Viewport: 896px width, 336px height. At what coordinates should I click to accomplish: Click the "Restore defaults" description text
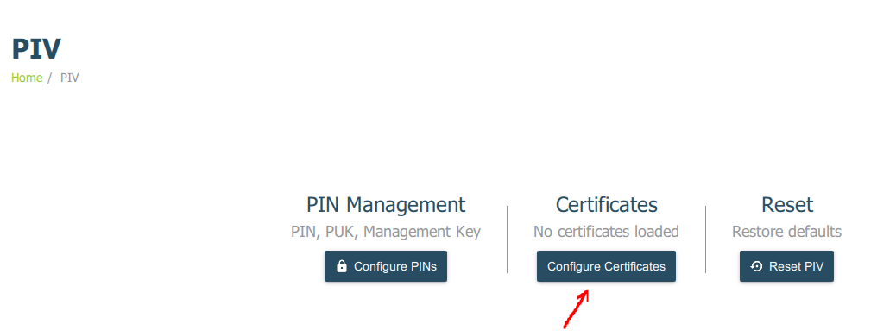click(787, 232)
